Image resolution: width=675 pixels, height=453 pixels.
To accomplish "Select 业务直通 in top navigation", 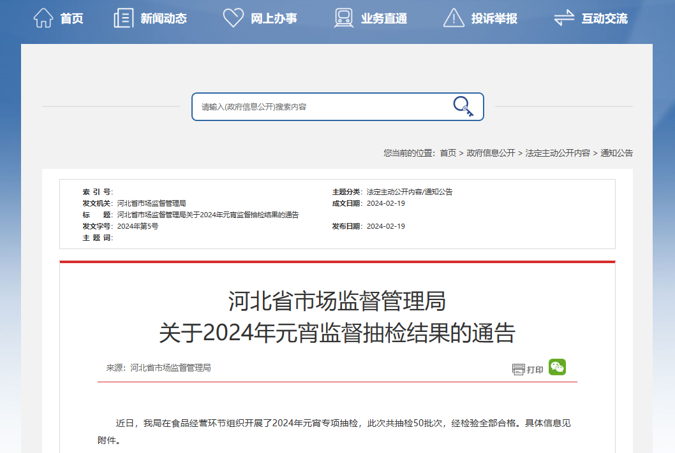I will click(384, 18).
